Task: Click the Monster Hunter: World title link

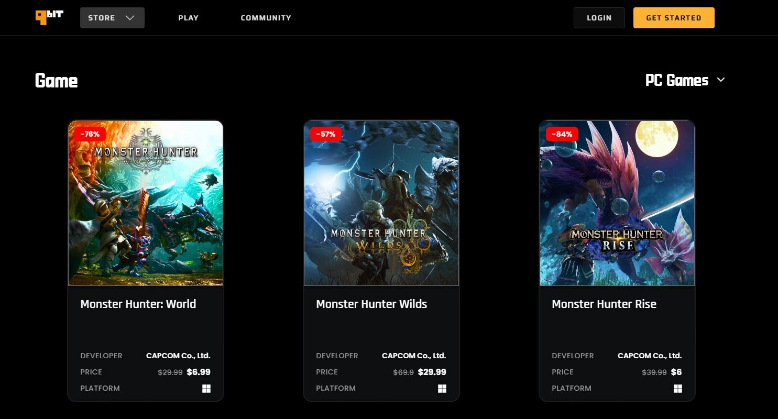Action: coord(138,304)
